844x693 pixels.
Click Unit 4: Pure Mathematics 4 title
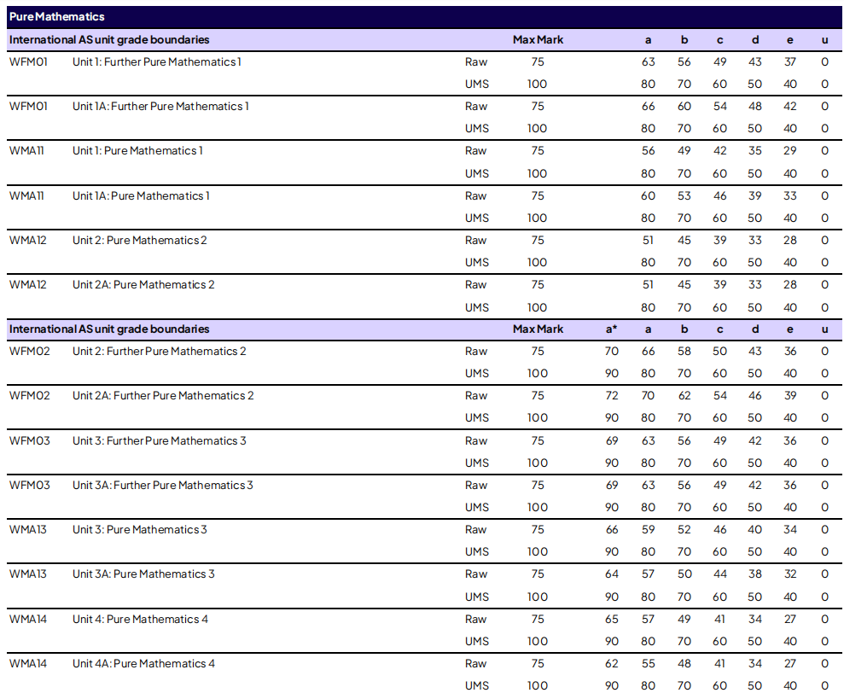tap(140, 620)
